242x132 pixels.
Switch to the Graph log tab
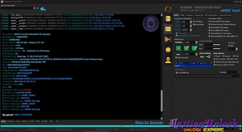point(18,121)
